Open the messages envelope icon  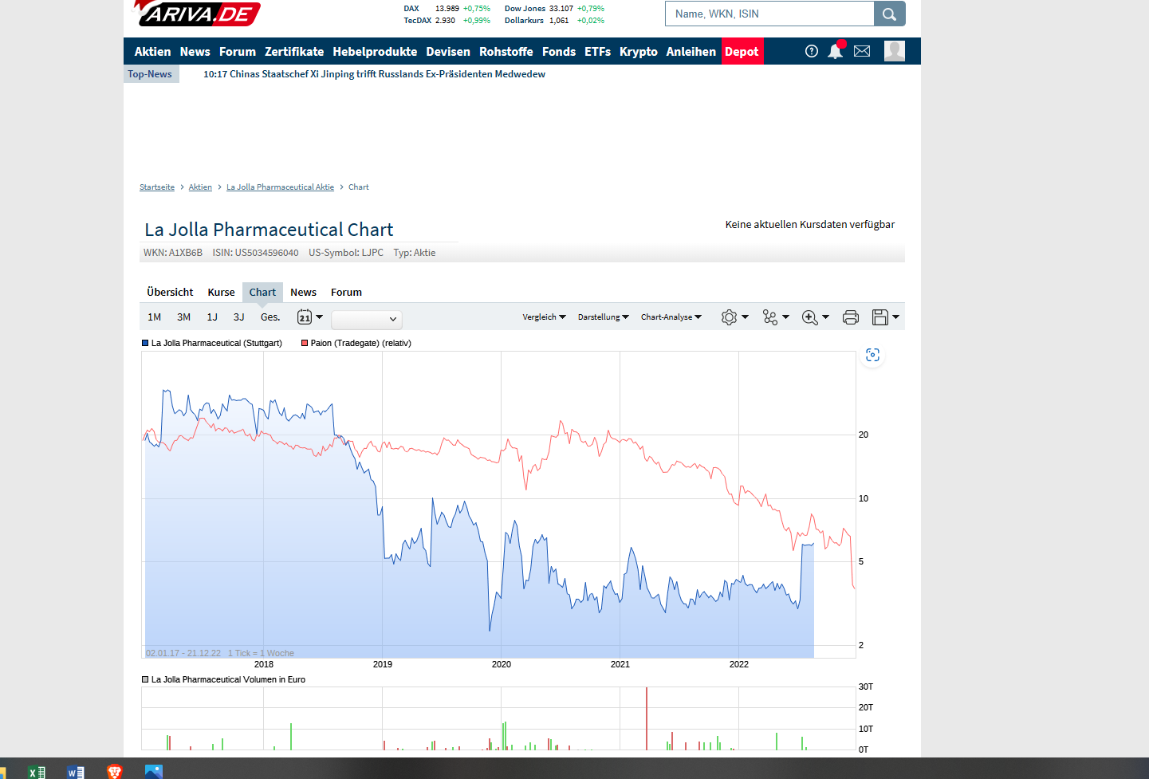tap(862, 51)
